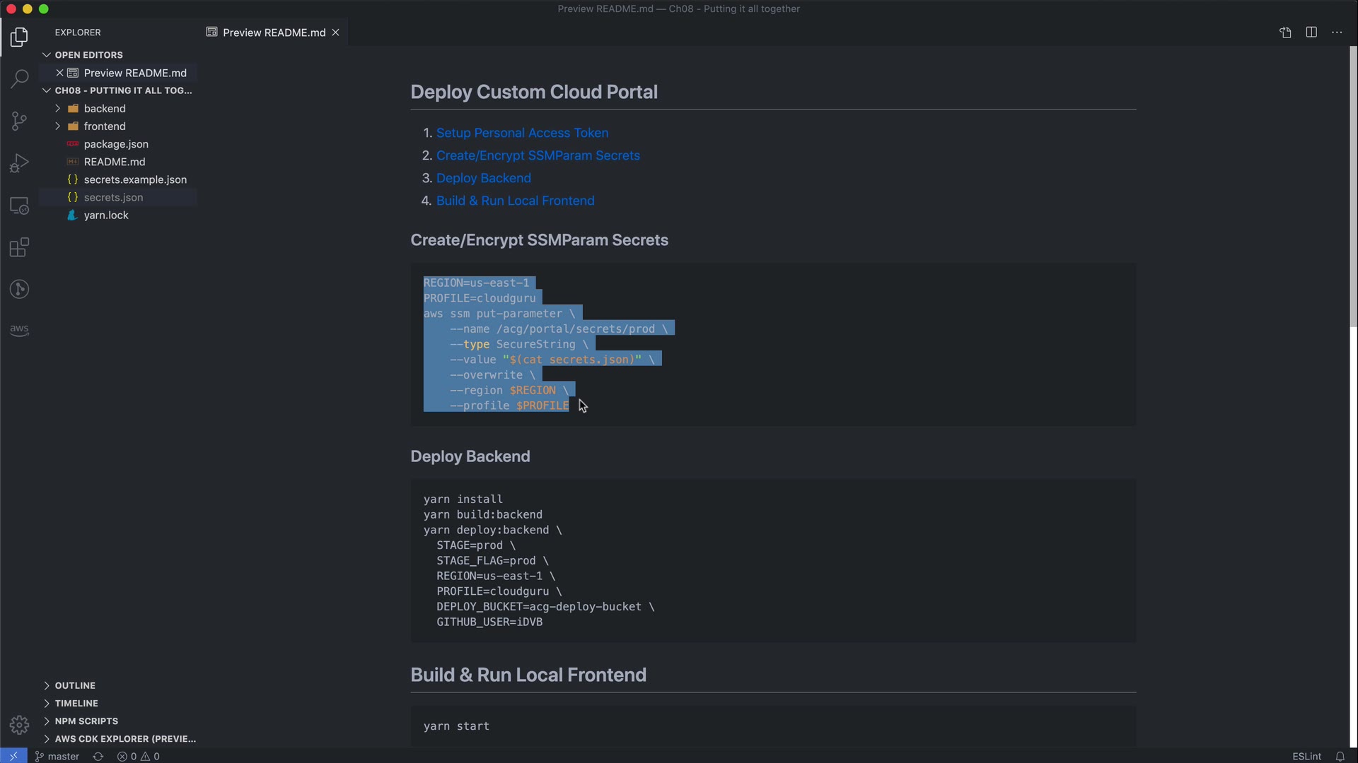1358x763 pixels.
Task: Open secrets.example.json file
Action: point(135,179)
